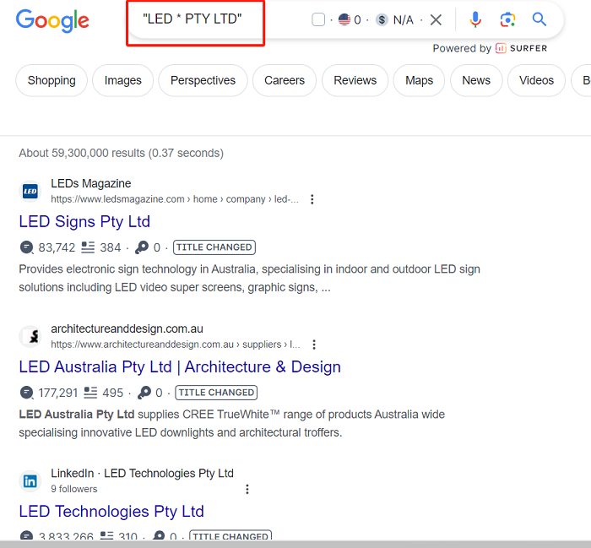Click the word count icon beside 495

(90, 393)
